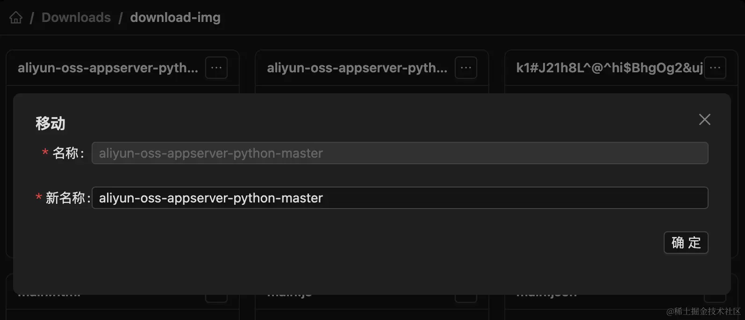Confirm with the 确定 button
This screenshot has width=745, height=320.
click(x=686, y=243)
